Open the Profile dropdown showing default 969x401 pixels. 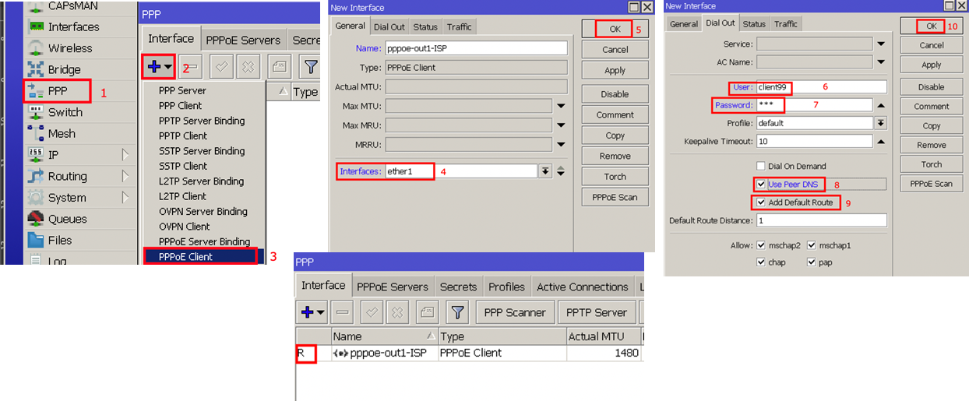880,123
